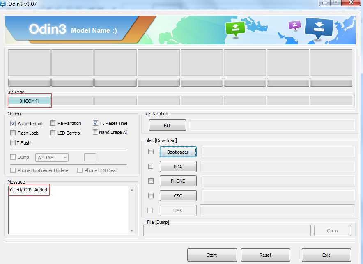363x264 pixels.
Task: Click the Reset button
Action: (x=266, y=255)
